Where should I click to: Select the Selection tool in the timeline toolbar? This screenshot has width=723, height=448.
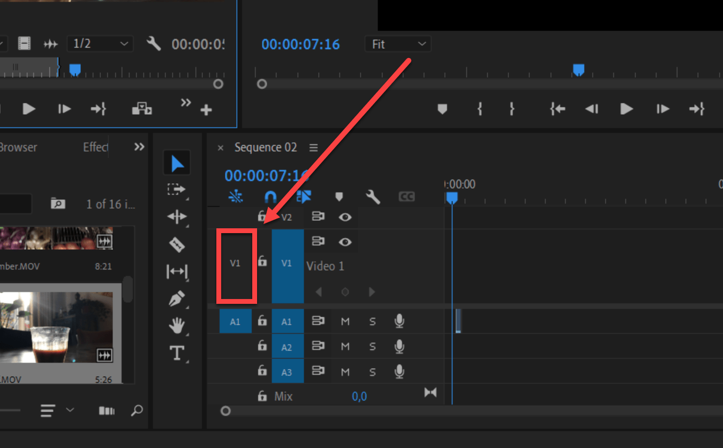point(177,162)
